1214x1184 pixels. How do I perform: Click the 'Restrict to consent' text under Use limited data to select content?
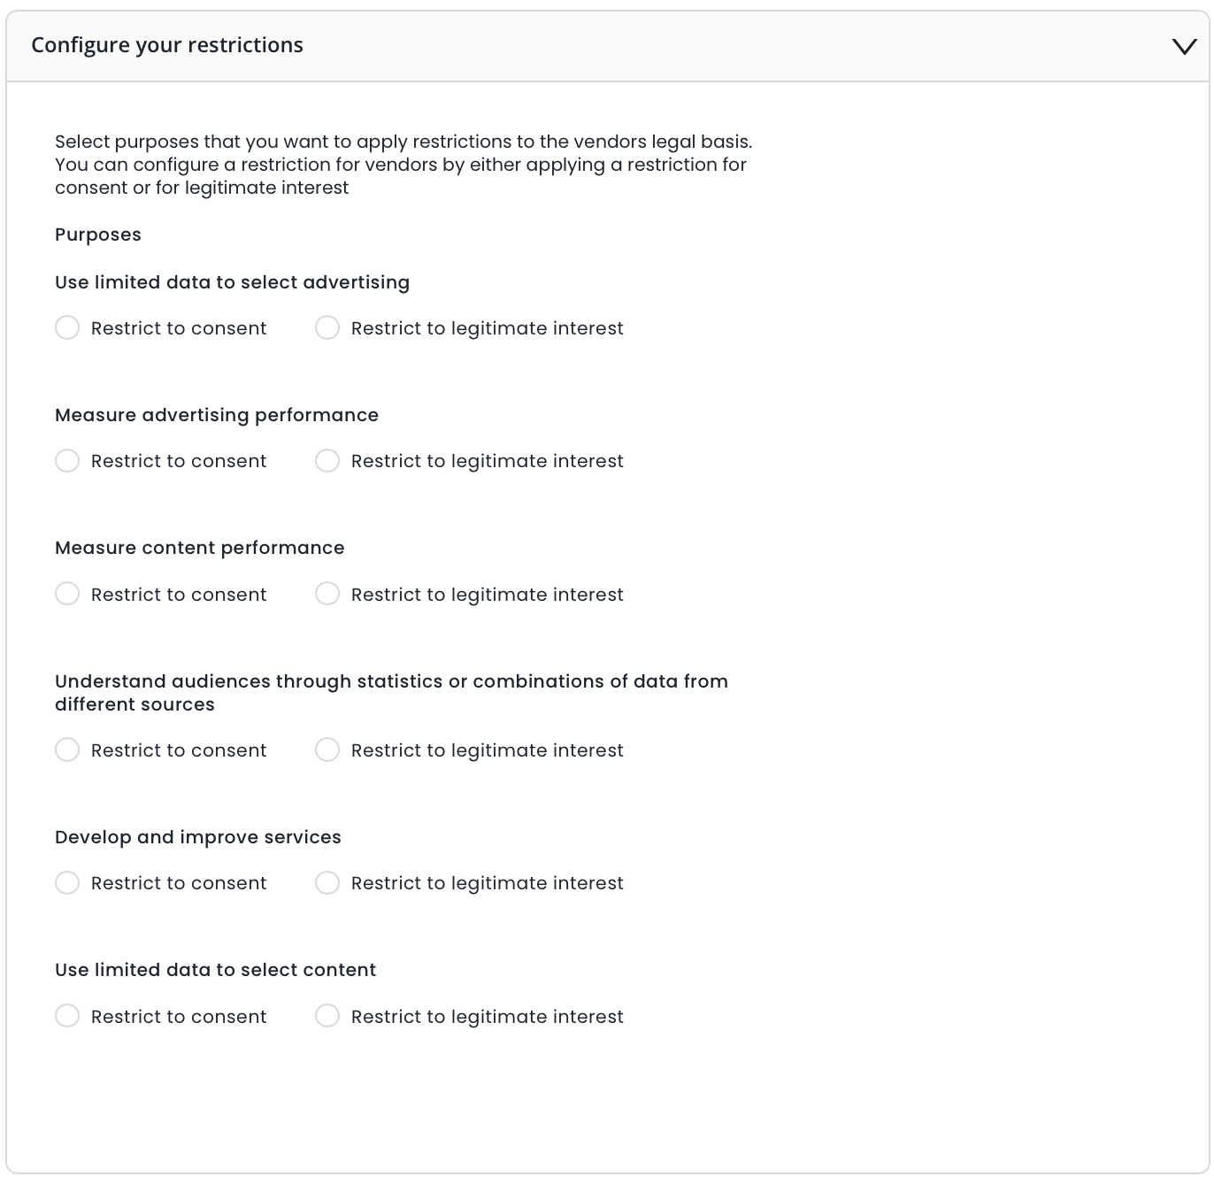coord(179,1017)
